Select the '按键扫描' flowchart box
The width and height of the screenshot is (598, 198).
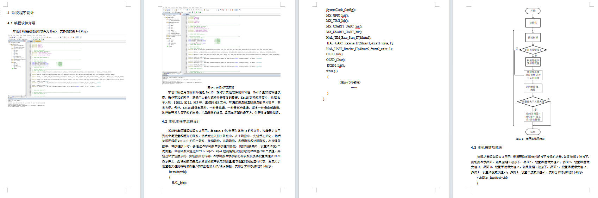(x=533, y=37)
